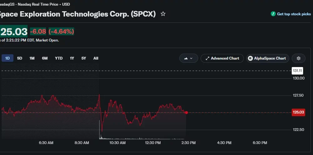313x155 pixels.
Task: Click the 122.50 axis value
Action: [298, 129]
